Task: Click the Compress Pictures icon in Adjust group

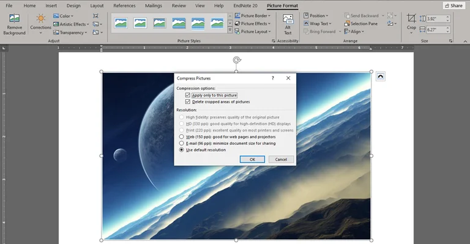Action: pyautogui.click(x=95, y=15)
